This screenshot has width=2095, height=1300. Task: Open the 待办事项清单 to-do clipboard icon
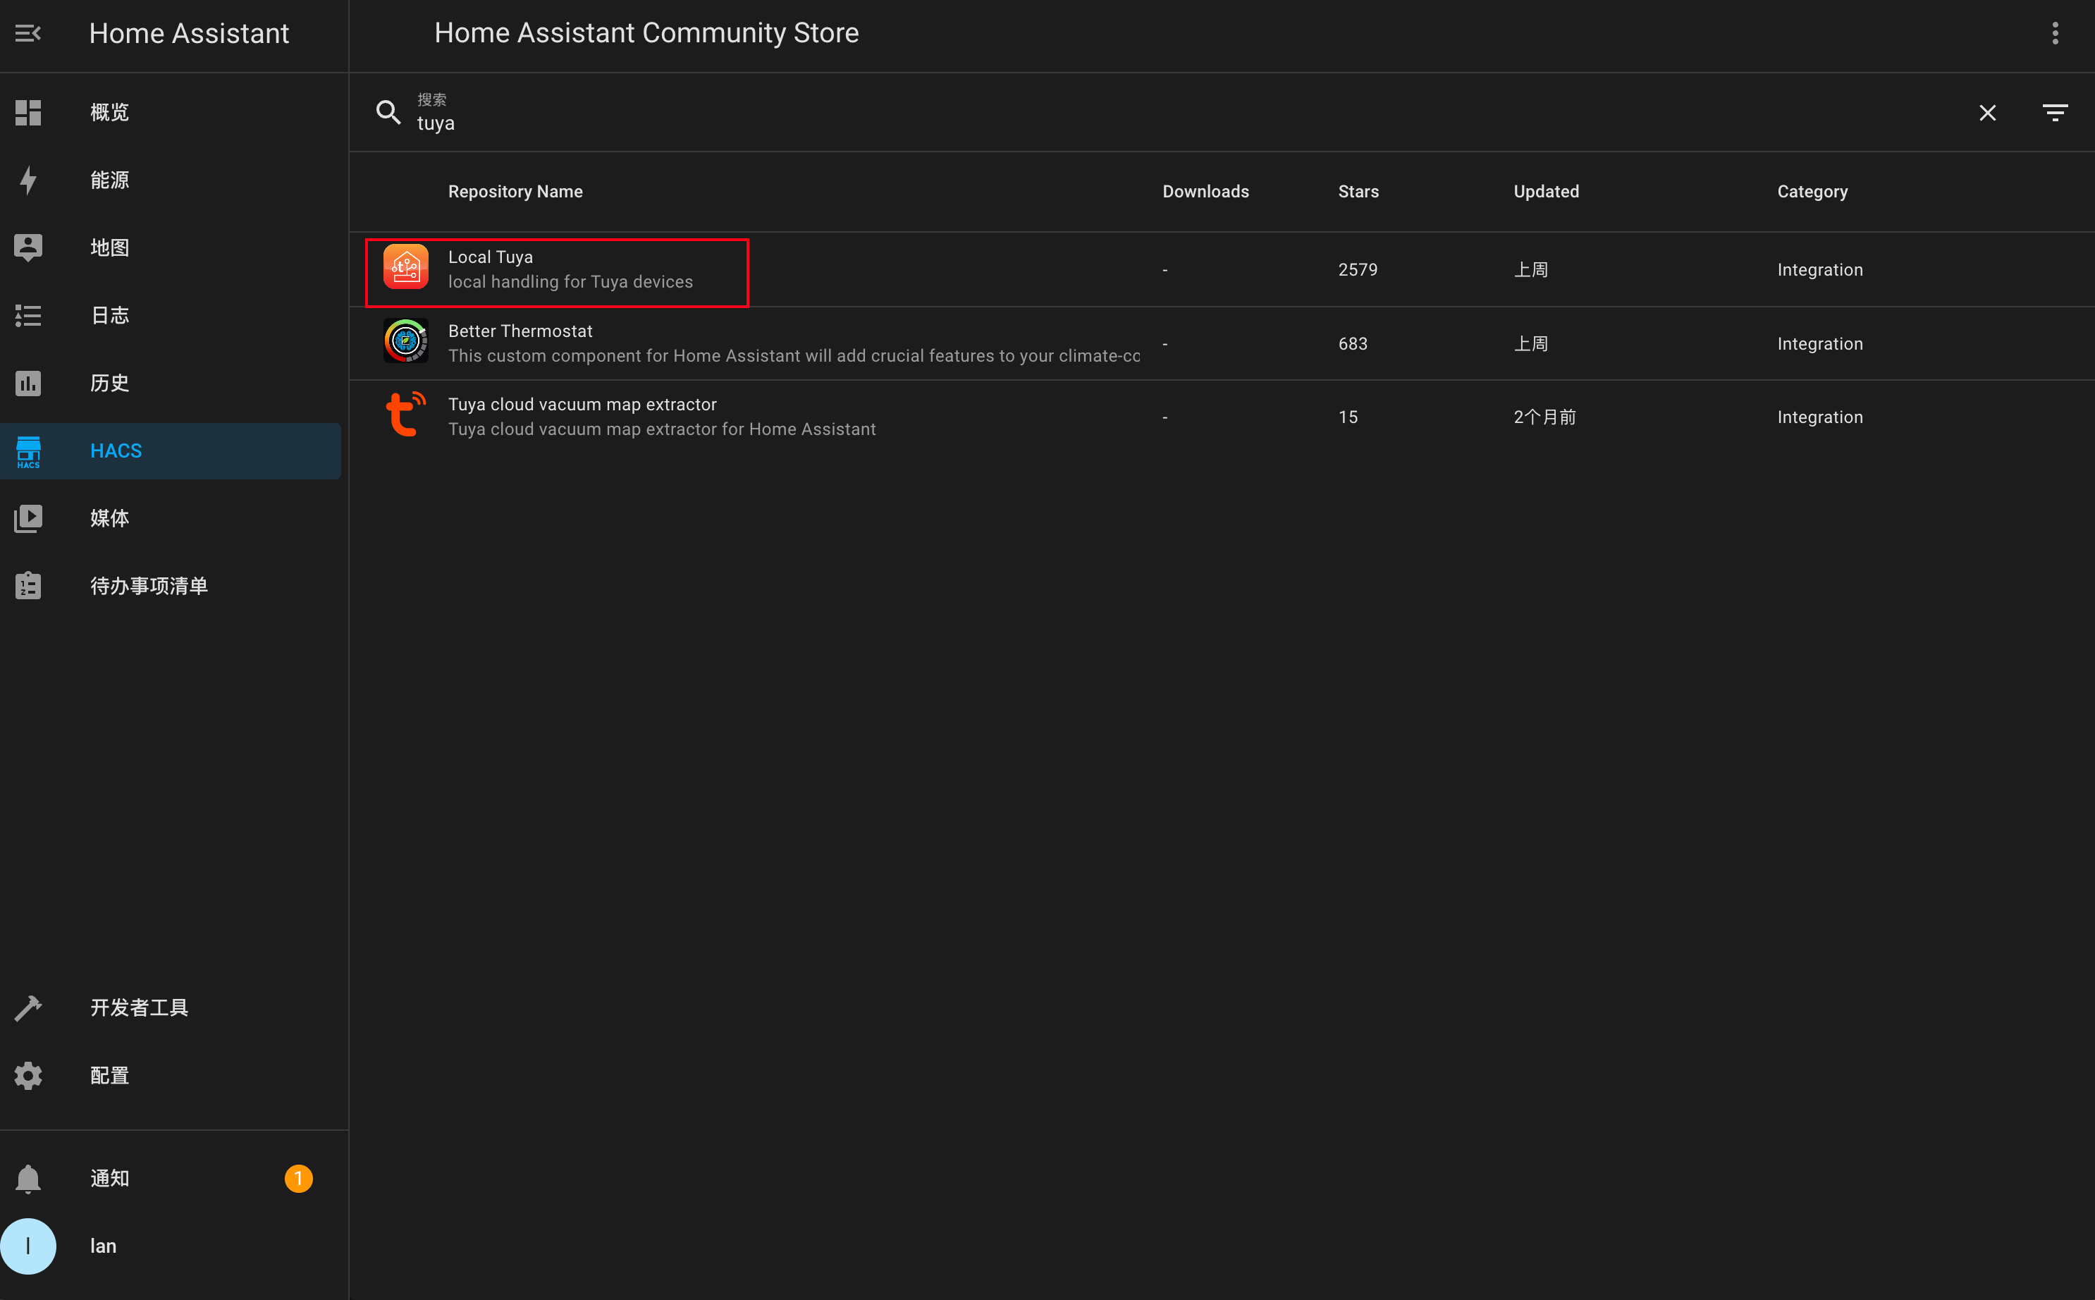pyautogui.click(x=28, y=586)
